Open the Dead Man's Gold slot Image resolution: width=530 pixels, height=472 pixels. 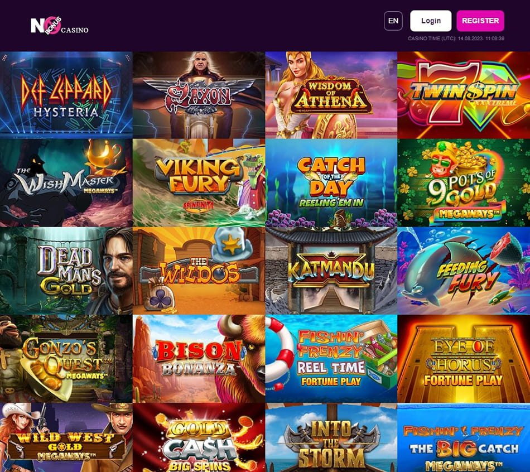pos(66,271)
